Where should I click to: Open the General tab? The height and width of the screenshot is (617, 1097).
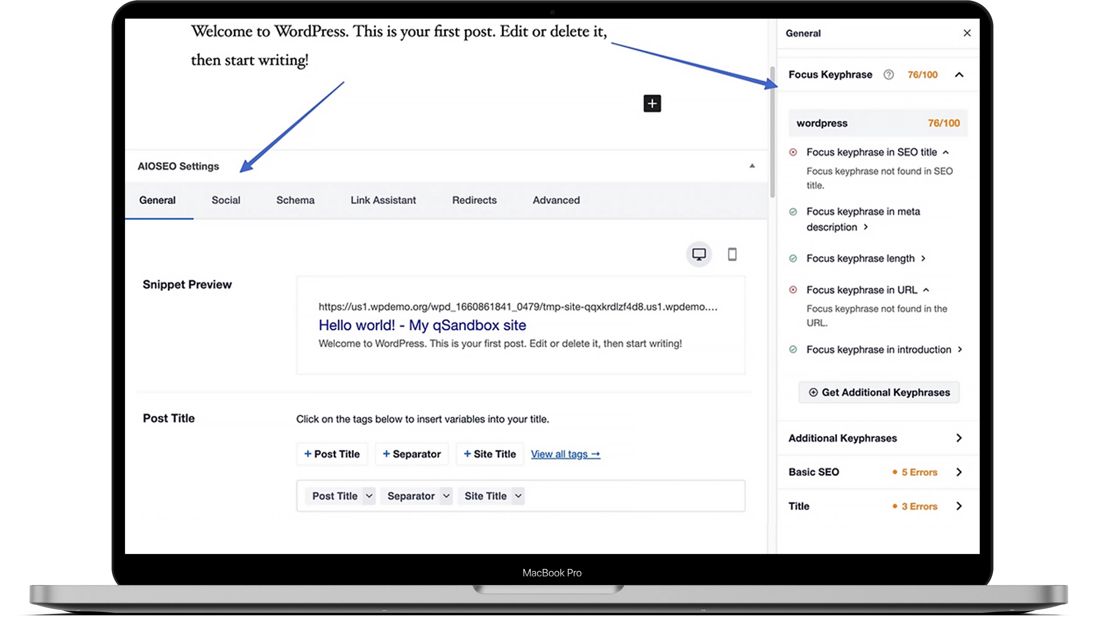pos(157,200)
